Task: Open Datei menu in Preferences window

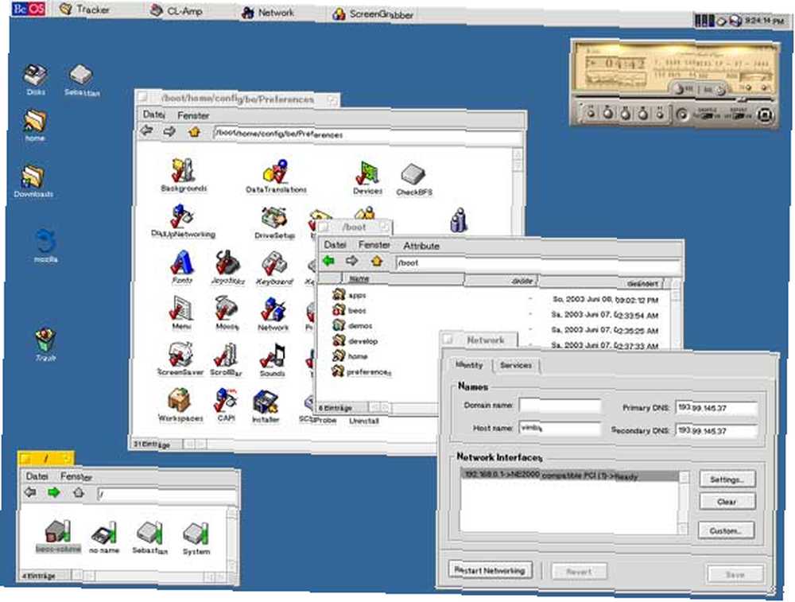Action: click(153, 115)
